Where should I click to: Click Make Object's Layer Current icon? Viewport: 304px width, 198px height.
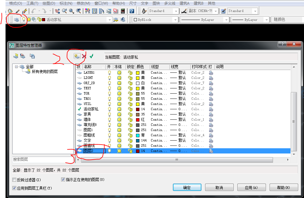[x=116, y=20]
